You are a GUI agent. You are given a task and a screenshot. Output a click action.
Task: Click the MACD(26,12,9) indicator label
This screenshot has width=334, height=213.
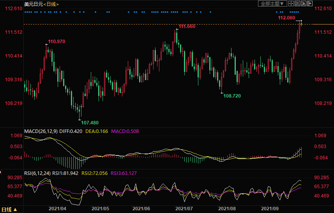41,131
